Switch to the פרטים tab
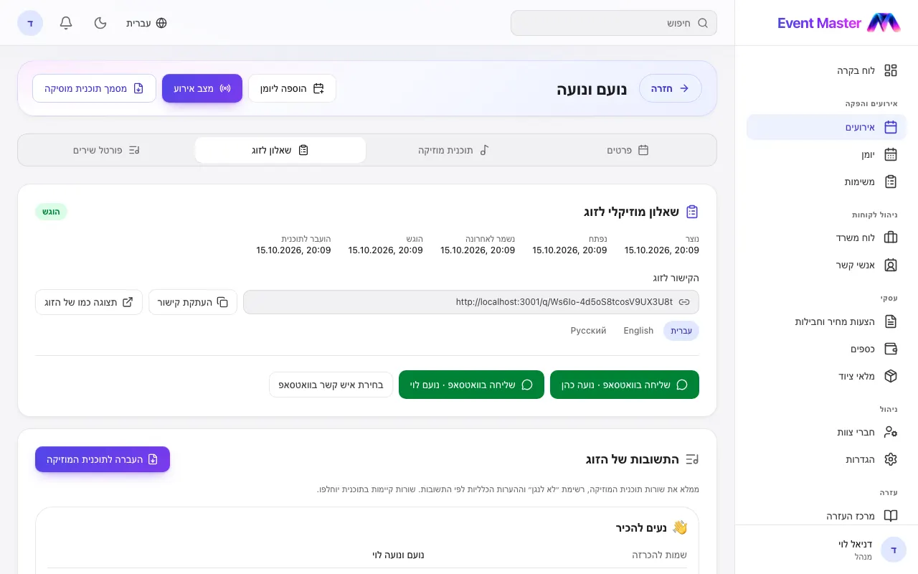Image resolution: width=918 pixels, height=574 pixels. (628, 150)
